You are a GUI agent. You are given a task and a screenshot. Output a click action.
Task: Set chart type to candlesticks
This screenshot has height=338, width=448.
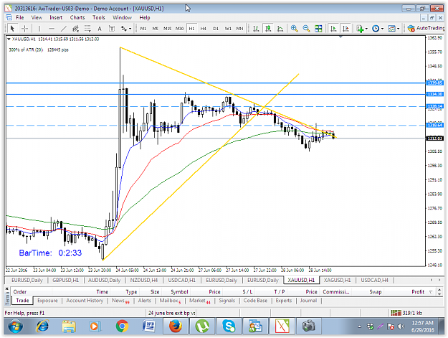click(x=268, y=28)
